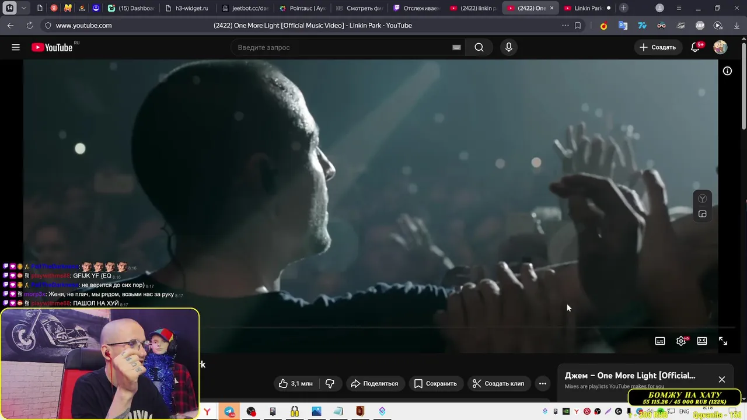The image size is (747, 420).
Task: Toggle subtitles in the video player
Action: pos(660,341)
